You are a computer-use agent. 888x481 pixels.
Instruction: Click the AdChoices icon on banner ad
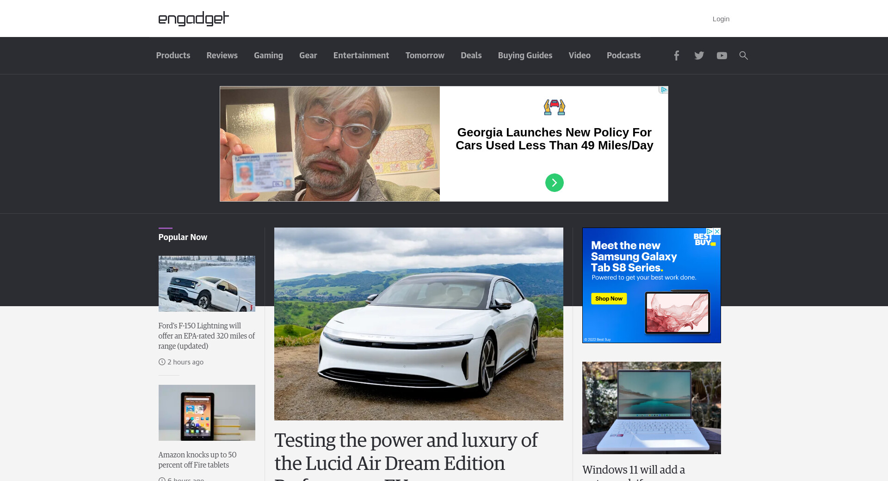[664, 90]
